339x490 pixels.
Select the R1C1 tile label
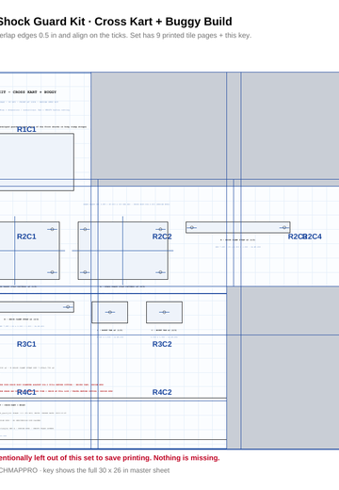pyautogui.click(x=26, y=129)
